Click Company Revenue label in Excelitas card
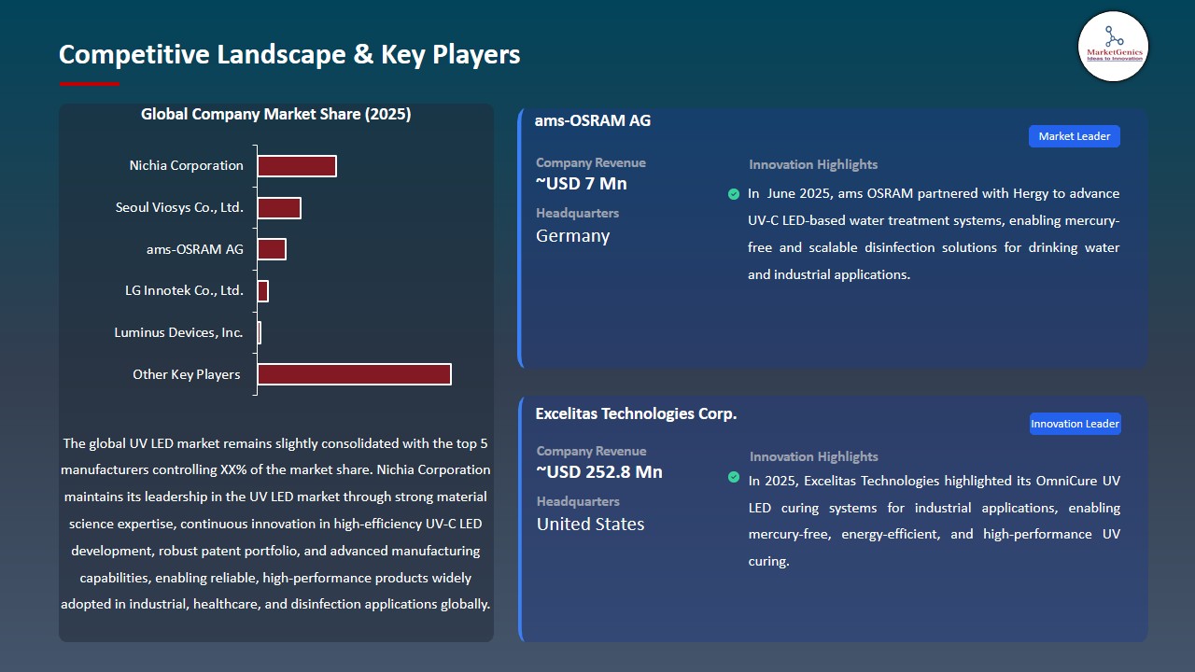The height and width of the screenshot is (672, 1195). point(591,451)
